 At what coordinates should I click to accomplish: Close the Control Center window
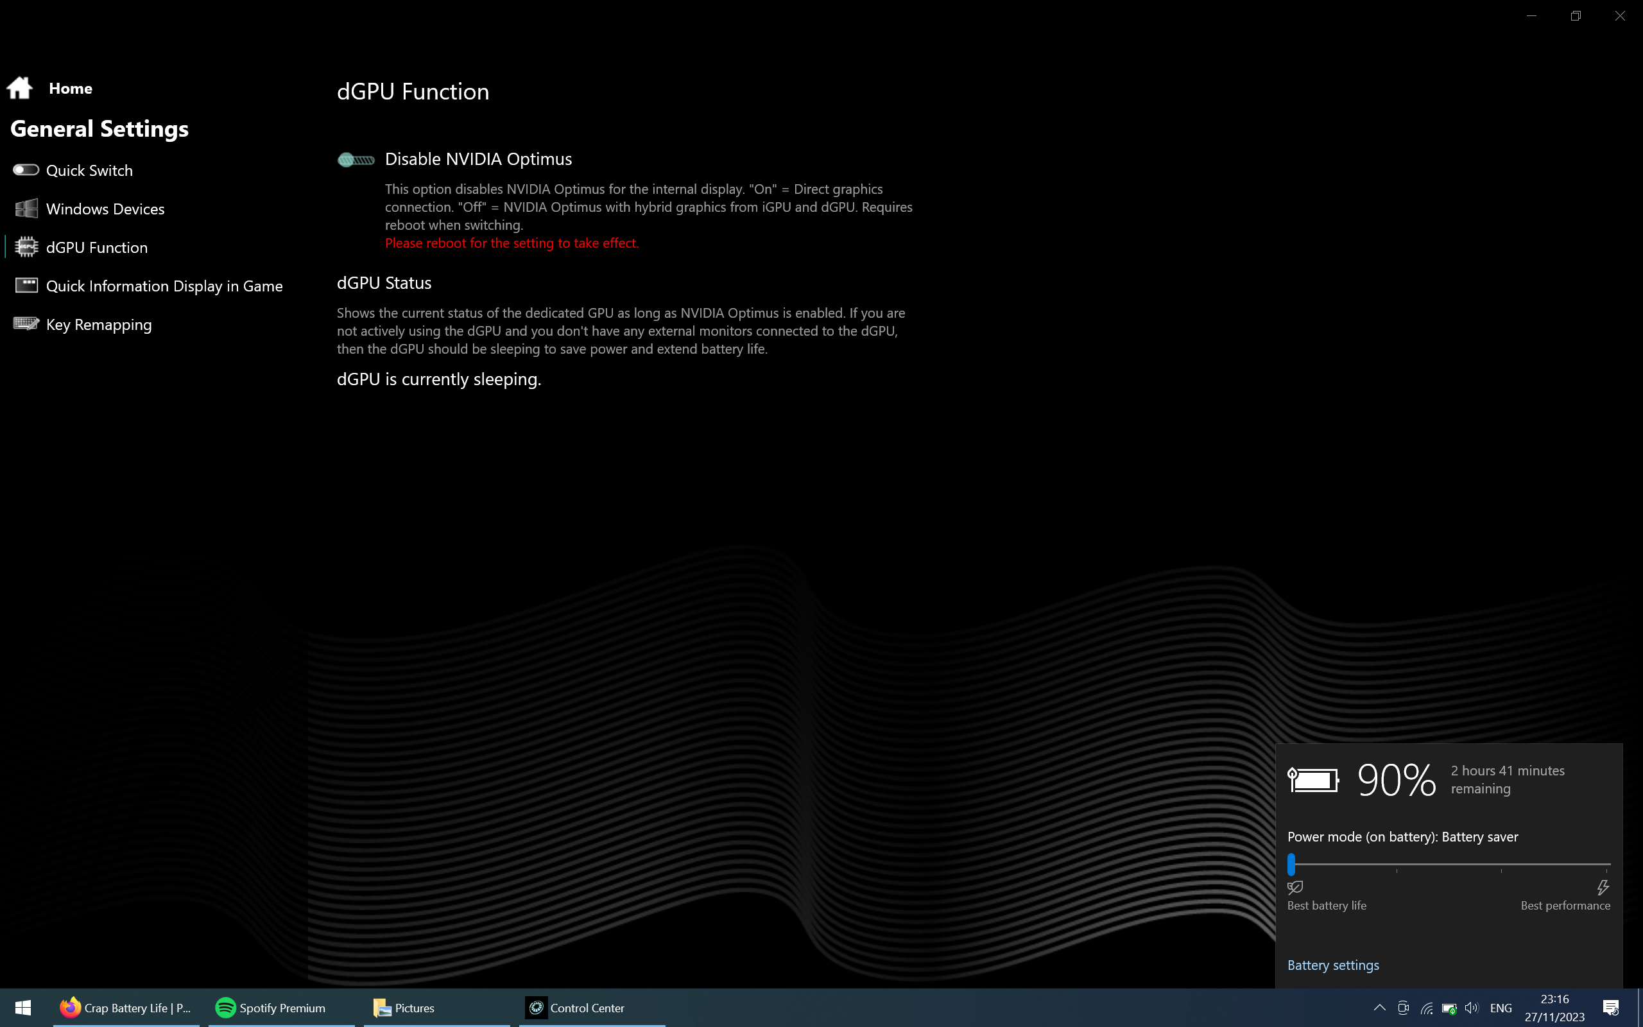point(1620,15)
